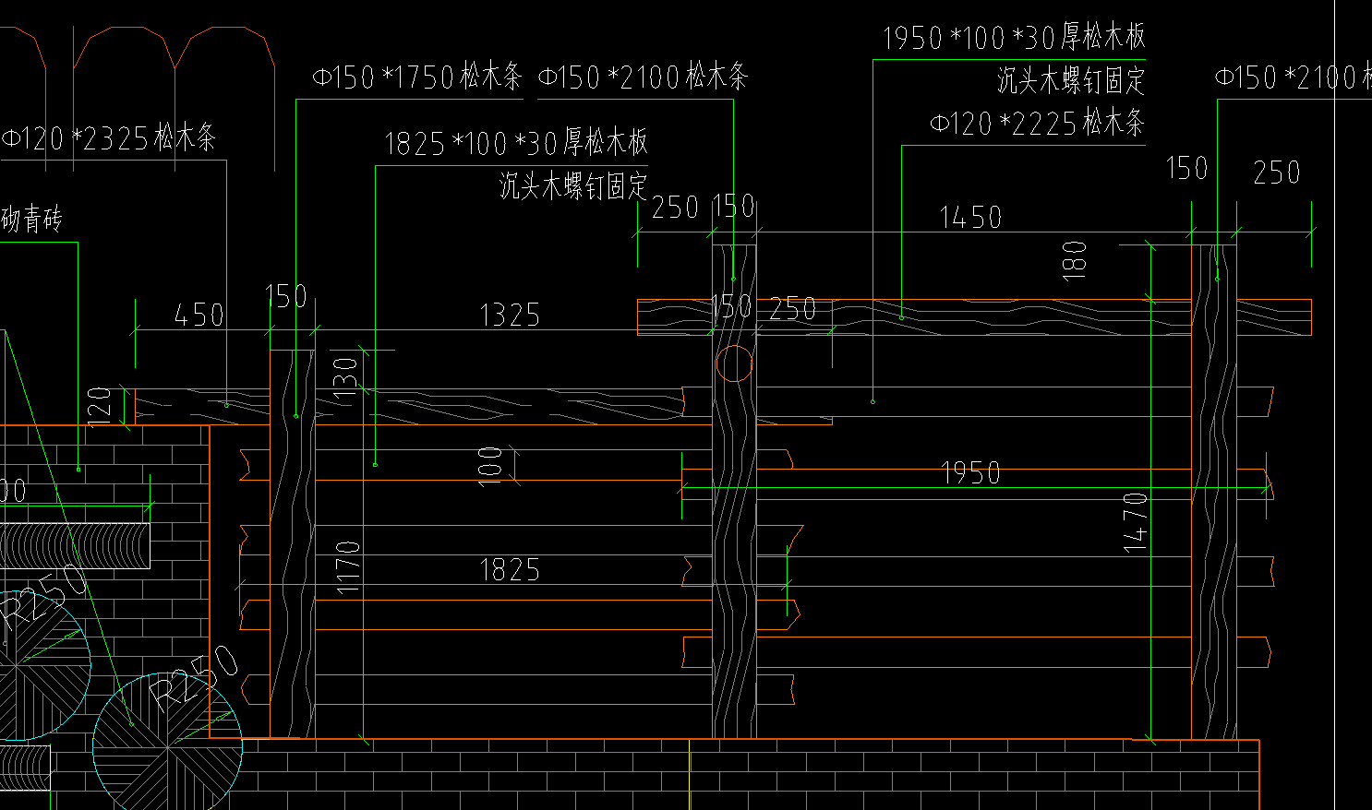The image size is (1372, 810).
Task: Select the vertical '1170' dimension text
Action: click(x=348, y=567)
